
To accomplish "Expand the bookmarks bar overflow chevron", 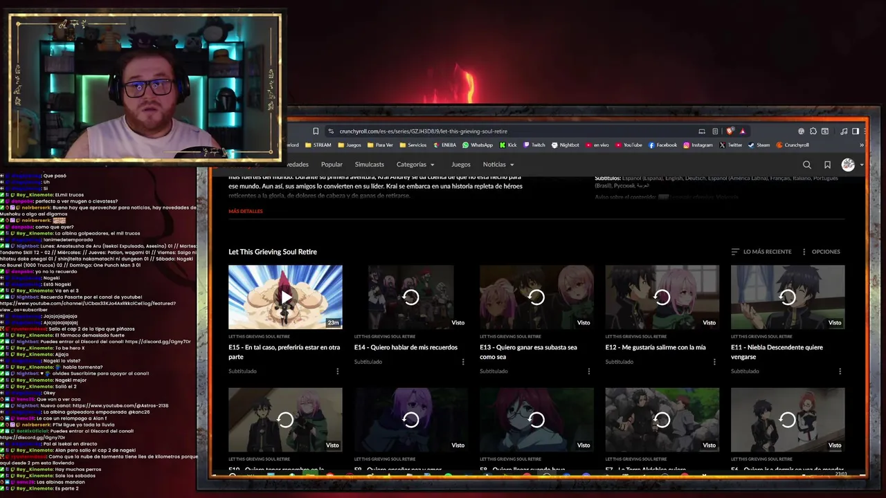I will coord(862,145).
